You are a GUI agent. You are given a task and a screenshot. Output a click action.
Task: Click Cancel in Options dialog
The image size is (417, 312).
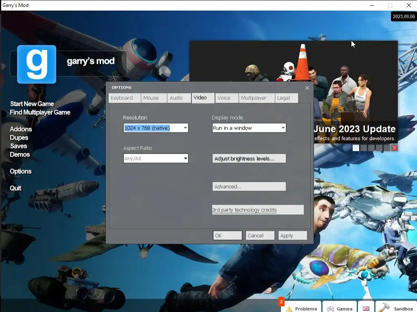coord(260,236)
